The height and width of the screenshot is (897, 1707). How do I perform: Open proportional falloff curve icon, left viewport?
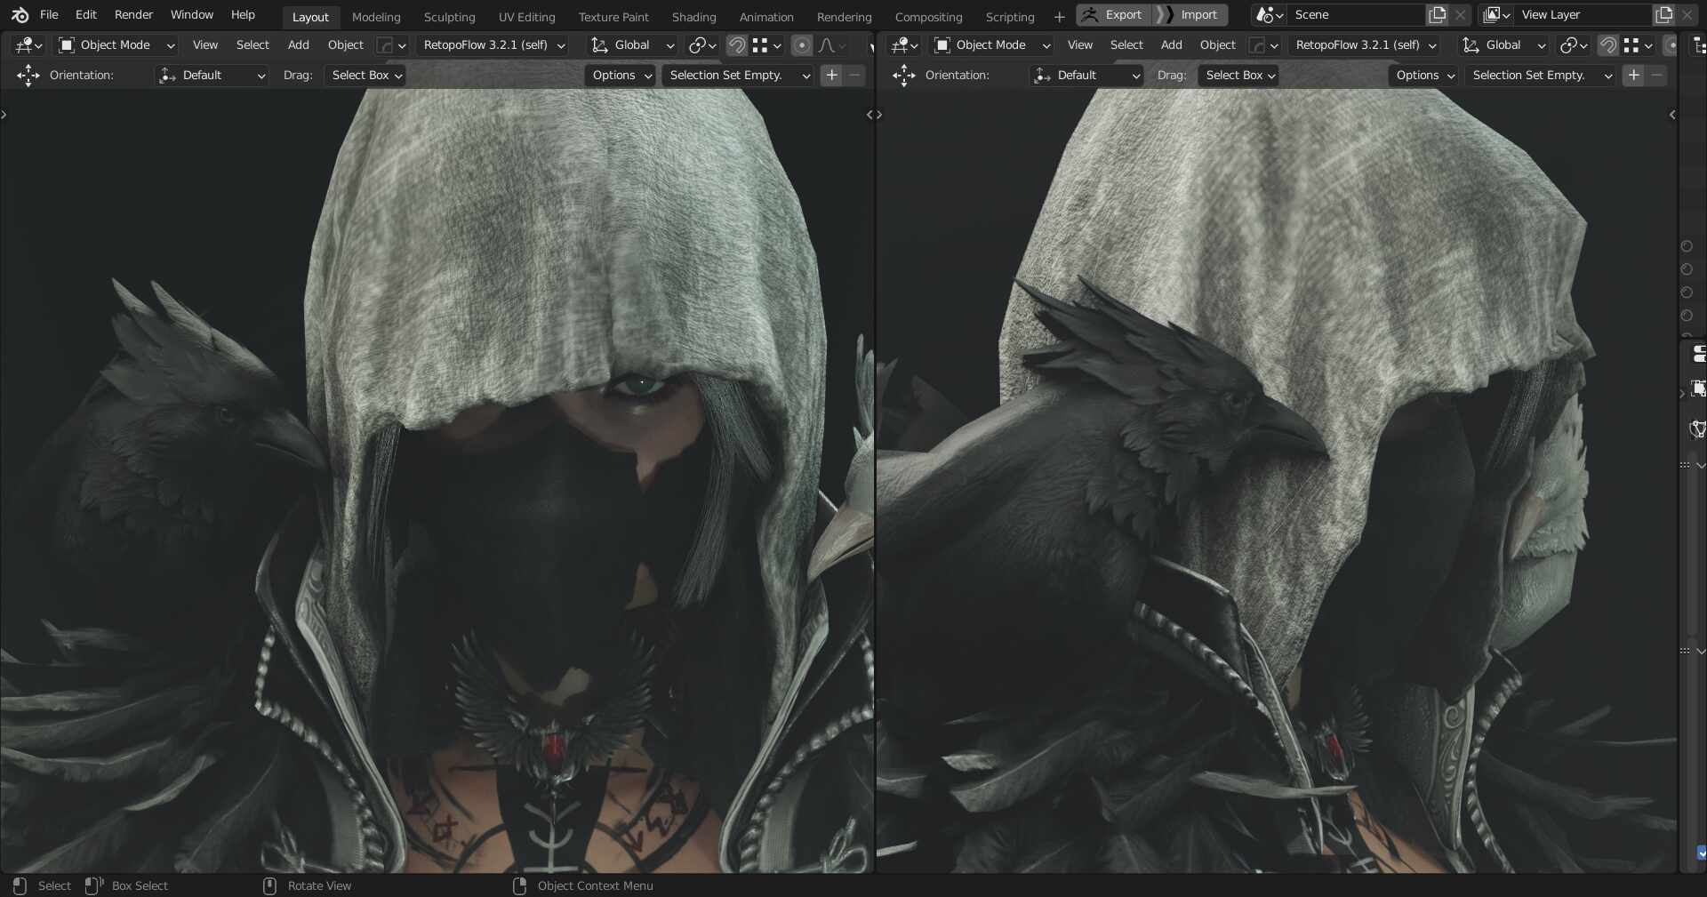[831, 45]
